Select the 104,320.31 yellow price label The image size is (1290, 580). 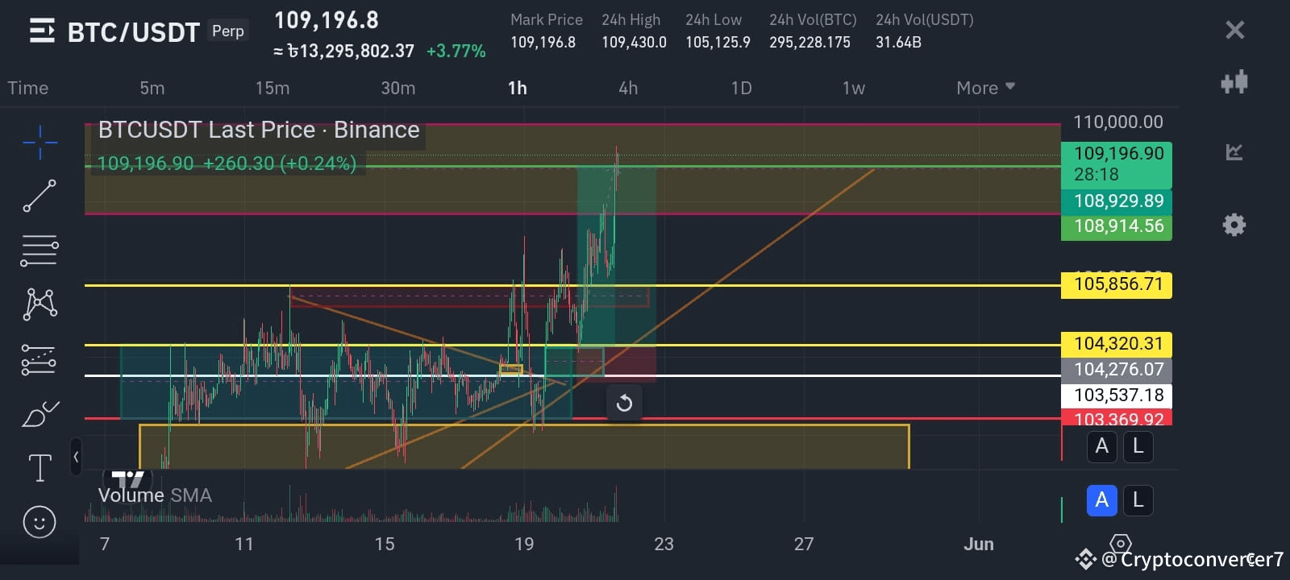pyautogui.click(x=1117, y=344)
